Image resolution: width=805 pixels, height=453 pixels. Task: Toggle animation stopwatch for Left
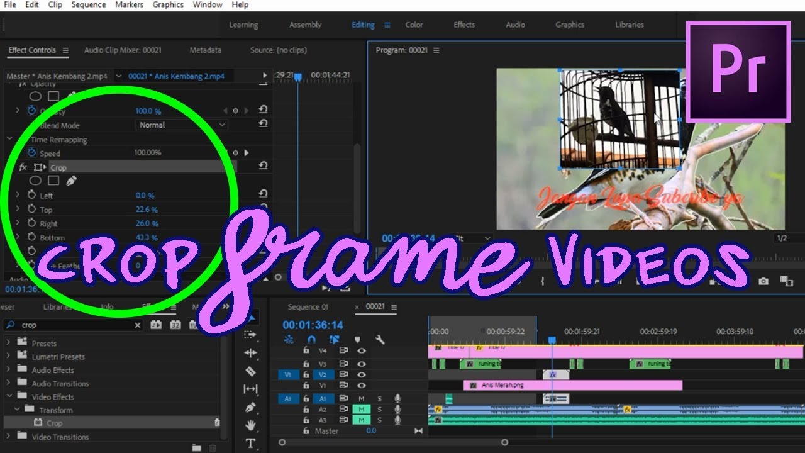click(32, 195)
